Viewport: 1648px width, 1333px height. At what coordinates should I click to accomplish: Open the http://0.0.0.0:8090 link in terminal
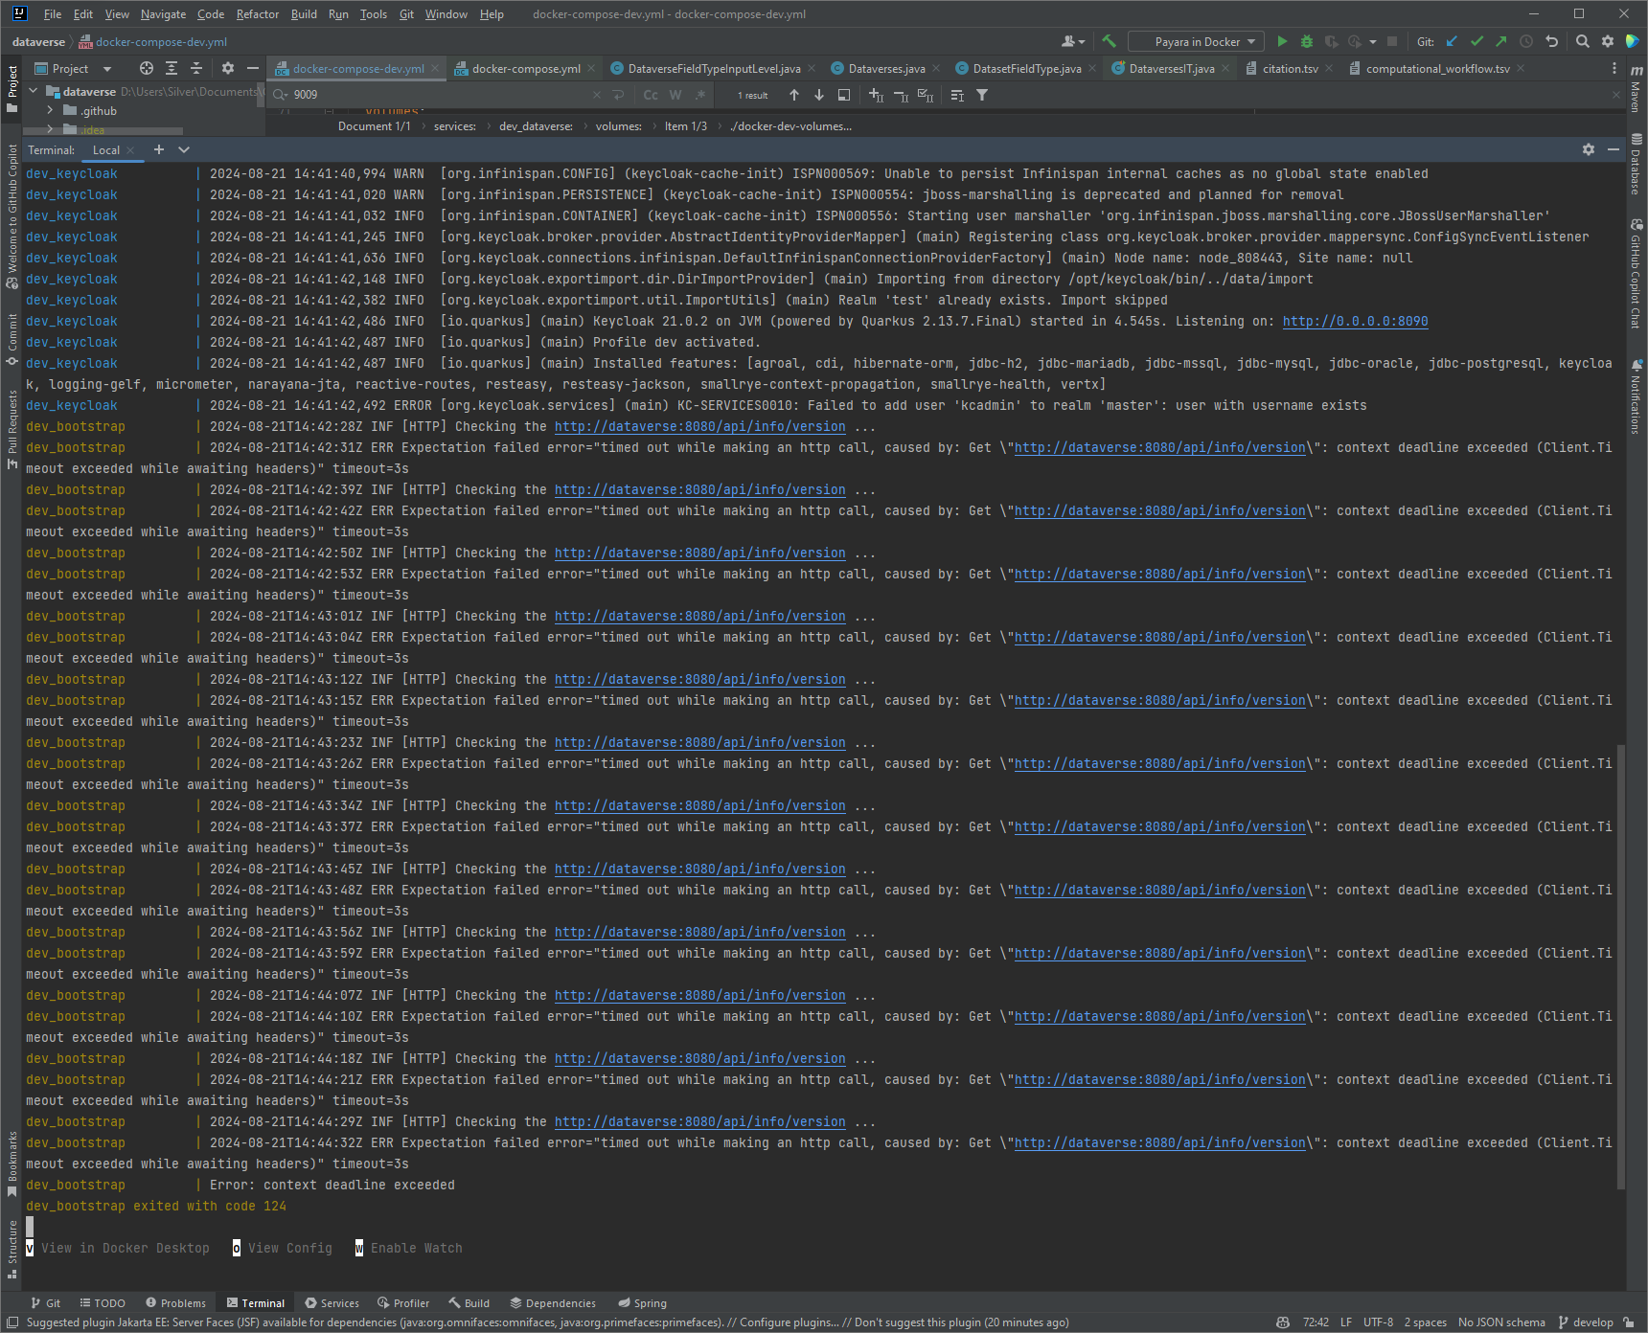(x=1355, y=322)
